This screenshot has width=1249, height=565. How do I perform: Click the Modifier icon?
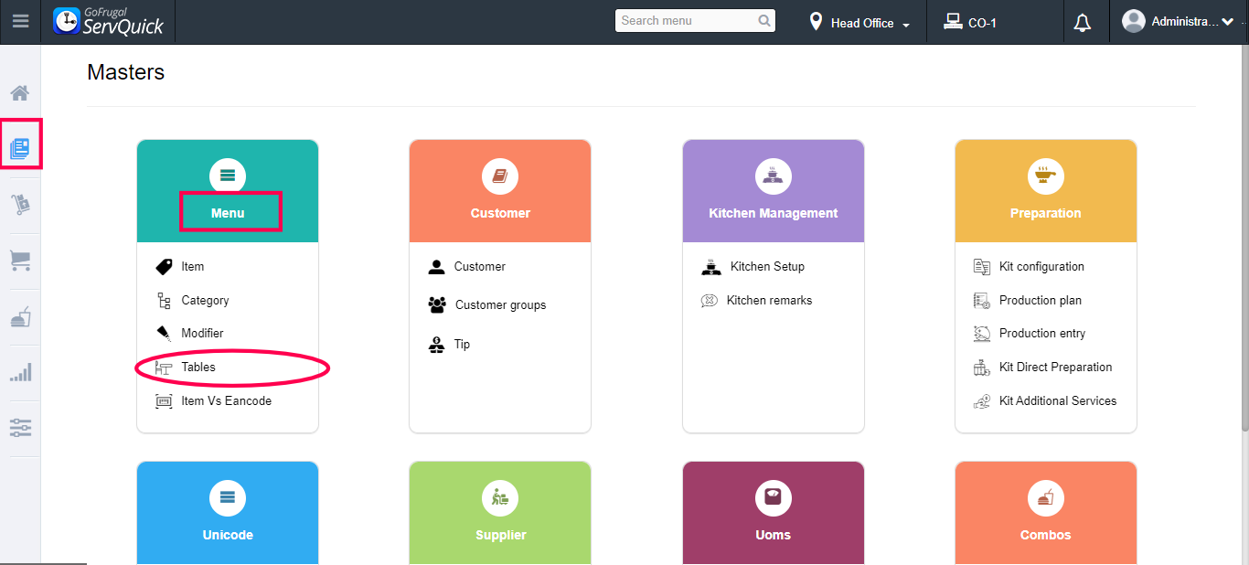[x=164, y=334]
